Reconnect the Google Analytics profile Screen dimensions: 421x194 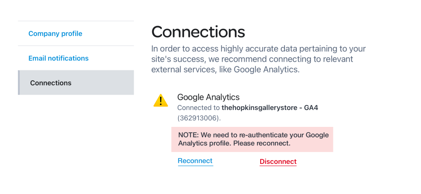[195, 161]
